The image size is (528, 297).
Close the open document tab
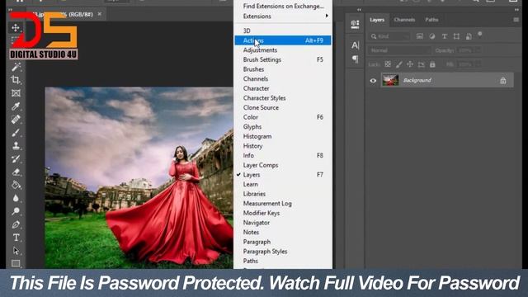(99, 14)
